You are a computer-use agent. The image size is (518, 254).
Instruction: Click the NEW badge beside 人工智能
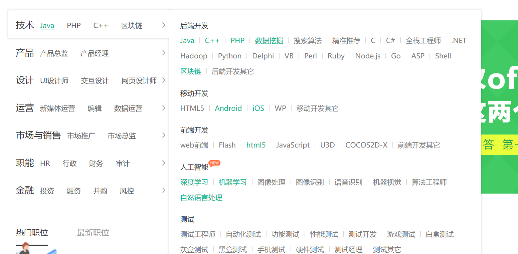point(214,163)
